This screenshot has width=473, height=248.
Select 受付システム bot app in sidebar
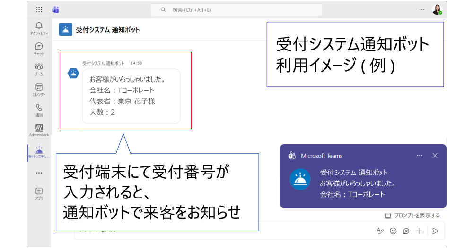click(x=39, y=151)
